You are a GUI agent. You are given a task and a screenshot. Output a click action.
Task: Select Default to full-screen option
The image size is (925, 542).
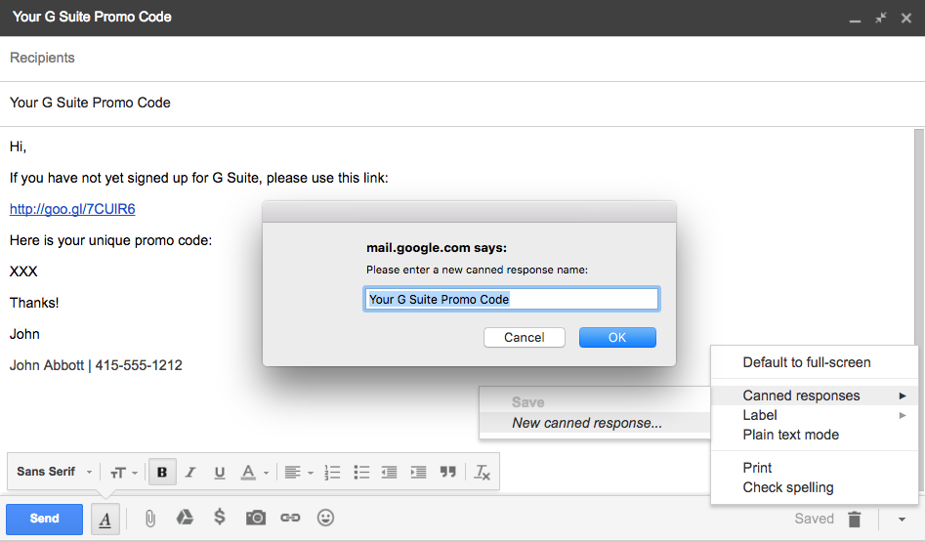[x=814, y=362]
